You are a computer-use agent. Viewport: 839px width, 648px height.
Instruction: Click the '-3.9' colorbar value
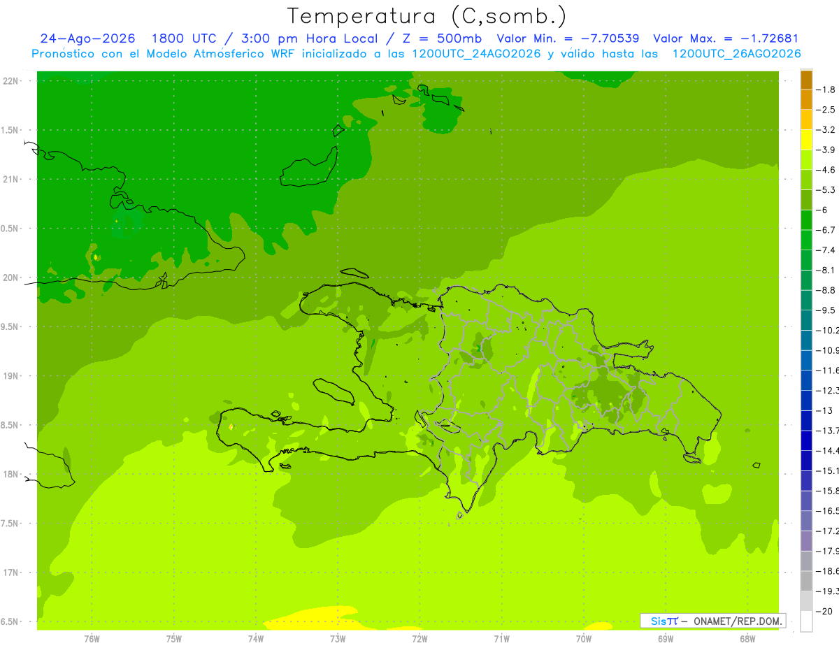point(826,150)
